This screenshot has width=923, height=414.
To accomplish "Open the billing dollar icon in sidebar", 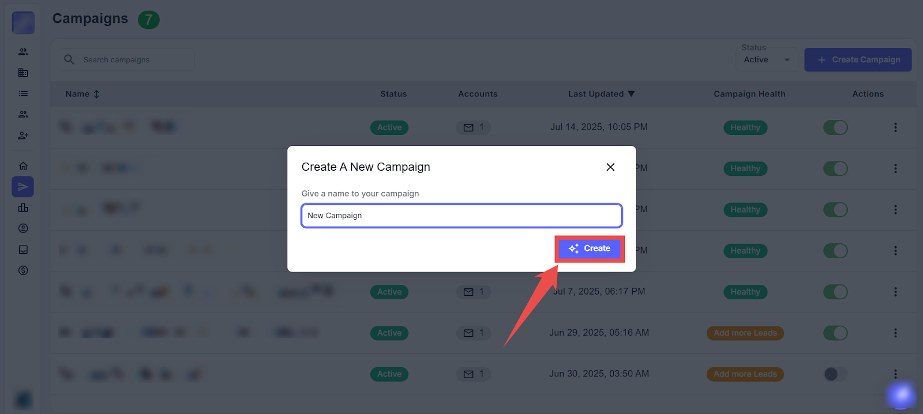I will coord(23,270).
